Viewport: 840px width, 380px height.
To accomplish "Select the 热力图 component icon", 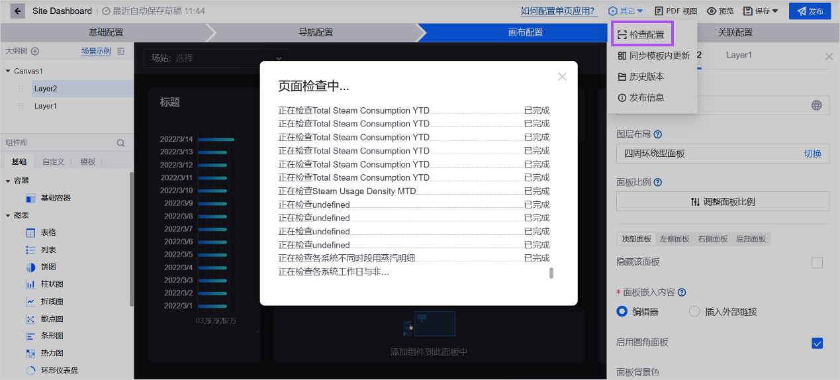I will pos(30,354).
